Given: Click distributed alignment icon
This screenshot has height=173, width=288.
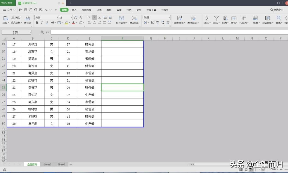Looking at the screenshot, I should point(110,23).
